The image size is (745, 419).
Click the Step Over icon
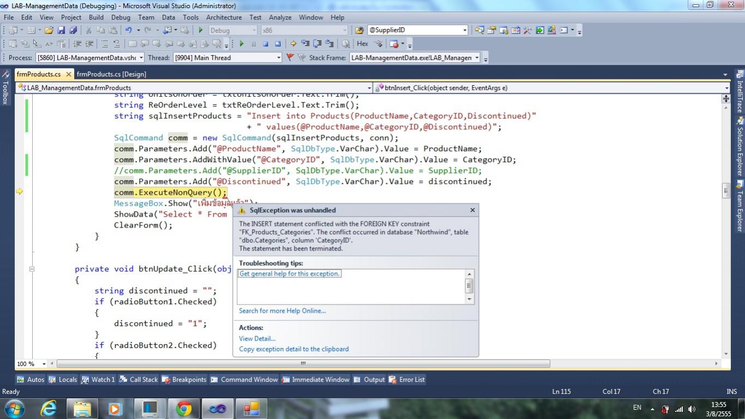(x=317, y=44)
